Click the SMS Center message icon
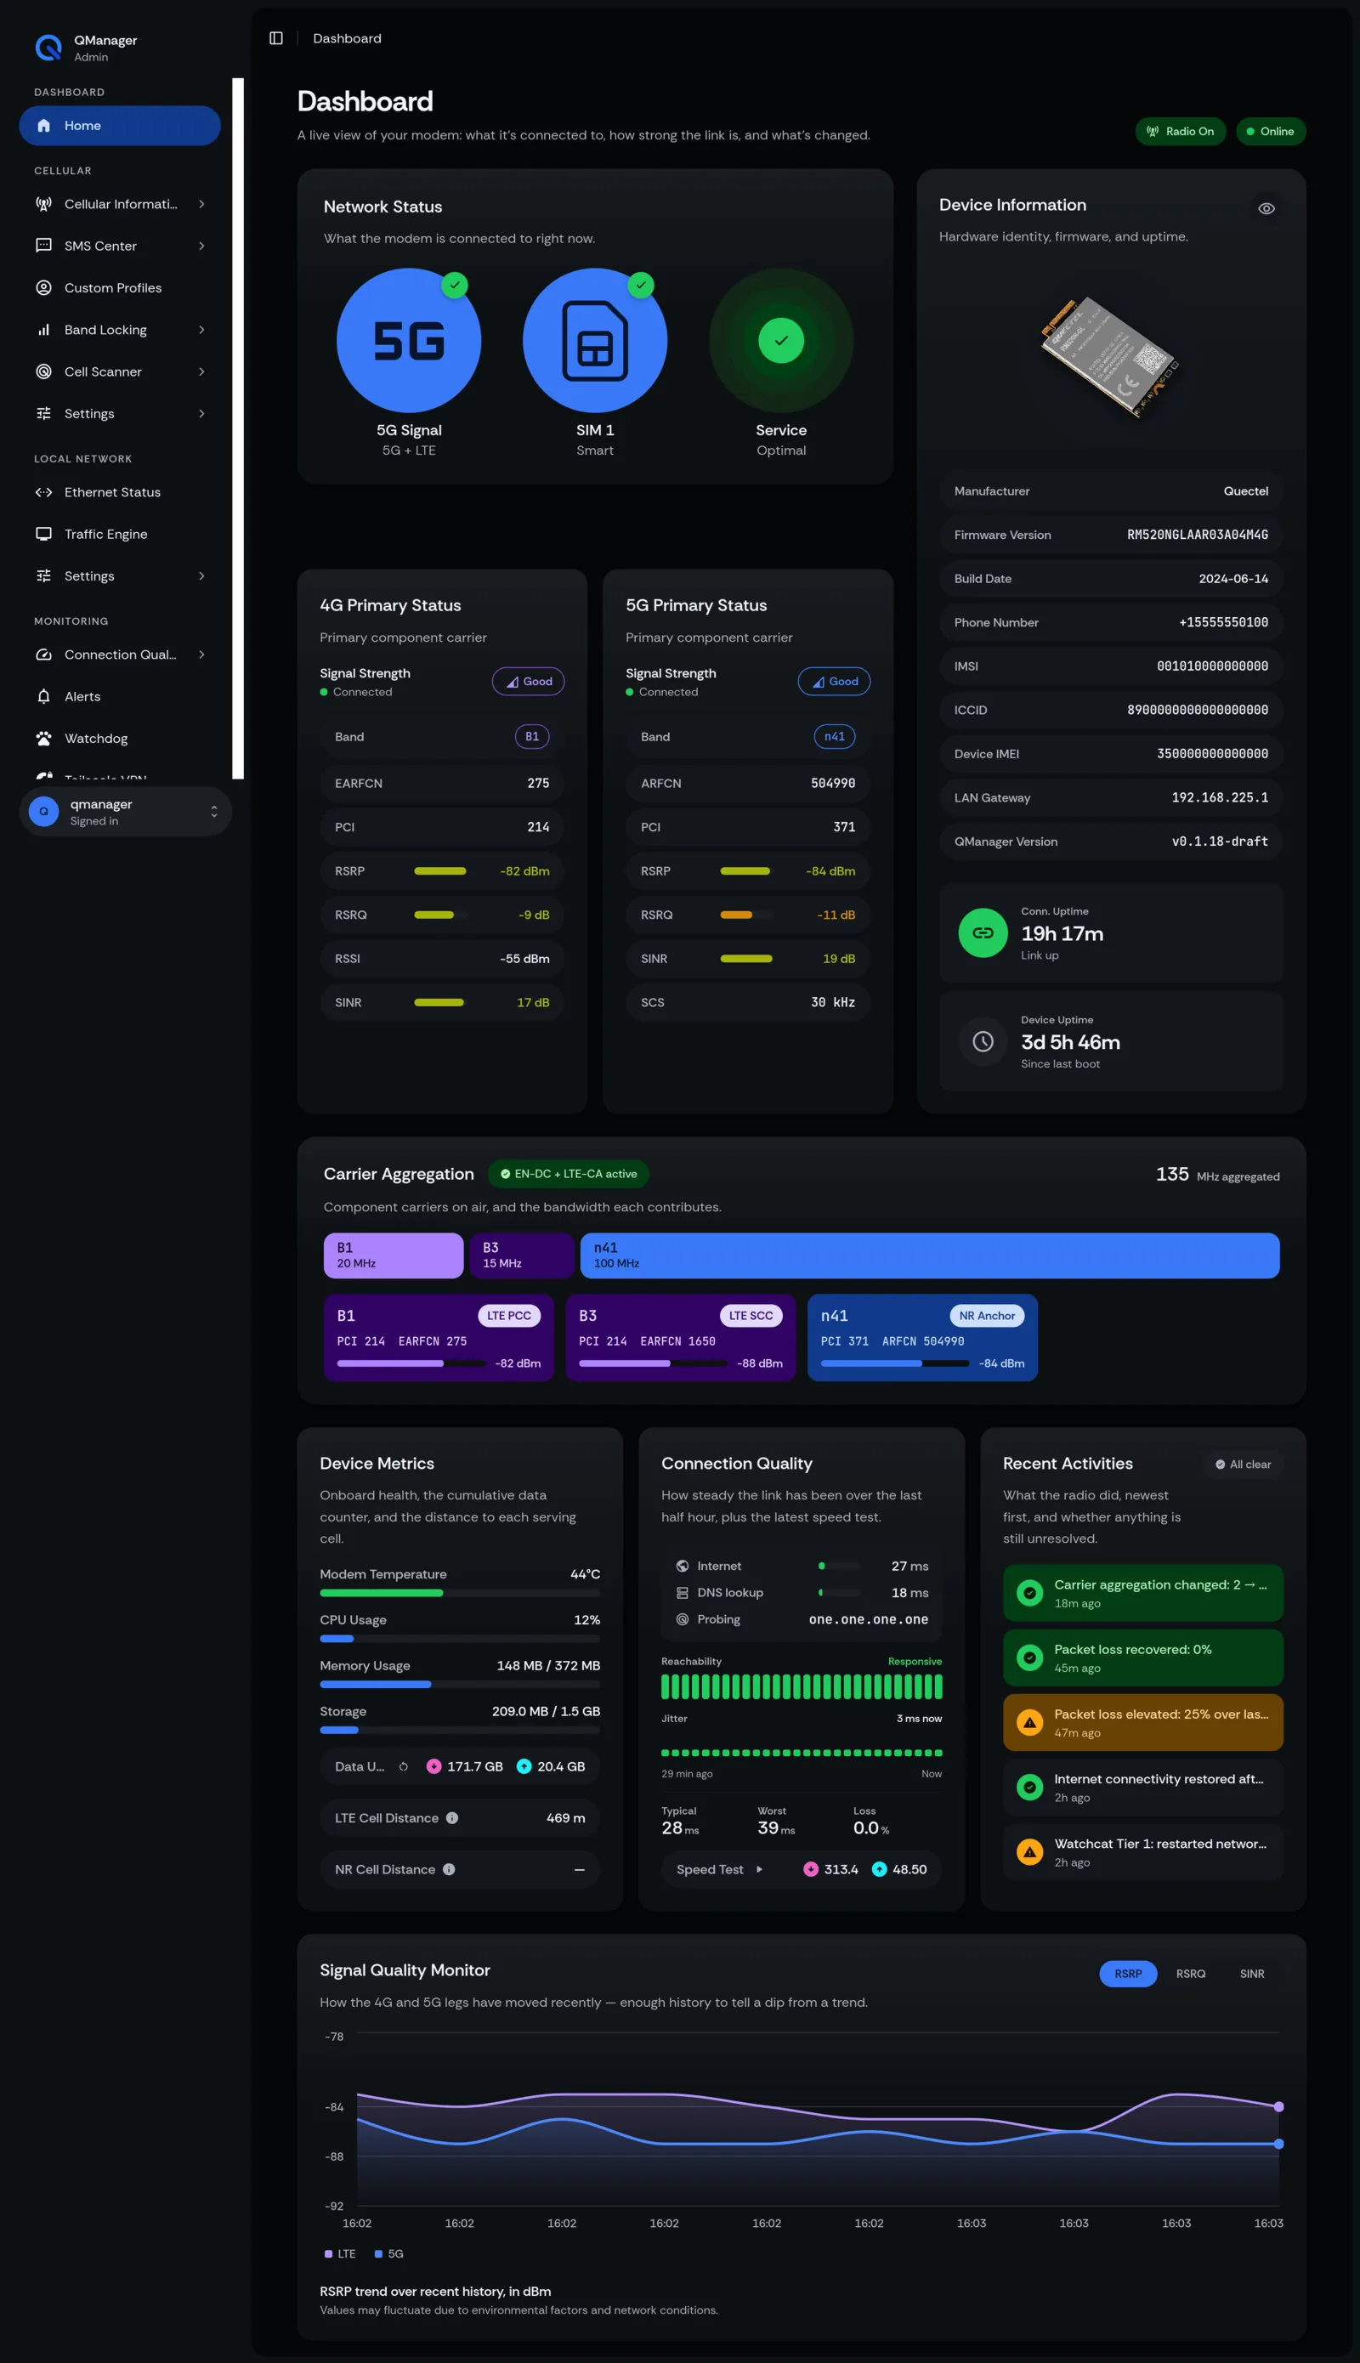Image resolution: width=1360 pixels, height=2363 pixels. [x=43, y=246]
